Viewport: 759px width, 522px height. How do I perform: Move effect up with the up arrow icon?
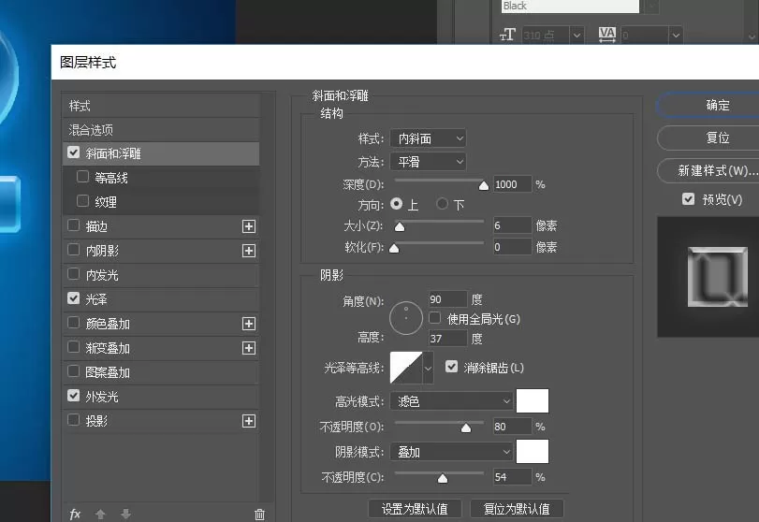tap(100, 514)
